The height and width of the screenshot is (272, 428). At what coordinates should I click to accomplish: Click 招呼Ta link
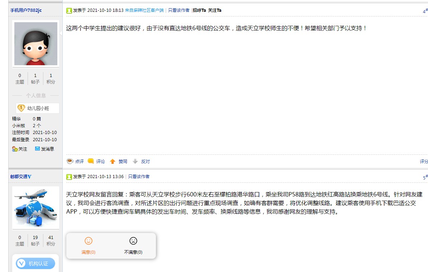click(x=199, y=10)
